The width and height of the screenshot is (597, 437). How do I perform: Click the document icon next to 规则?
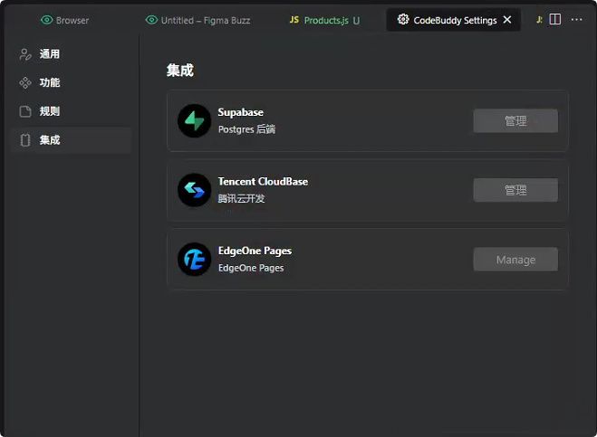(x=25, y=111)
